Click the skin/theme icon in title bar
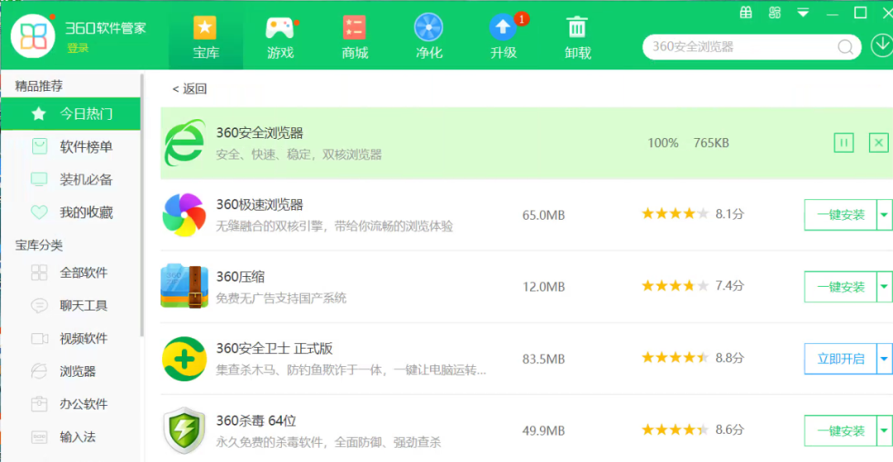 click(x=775, y=12)
